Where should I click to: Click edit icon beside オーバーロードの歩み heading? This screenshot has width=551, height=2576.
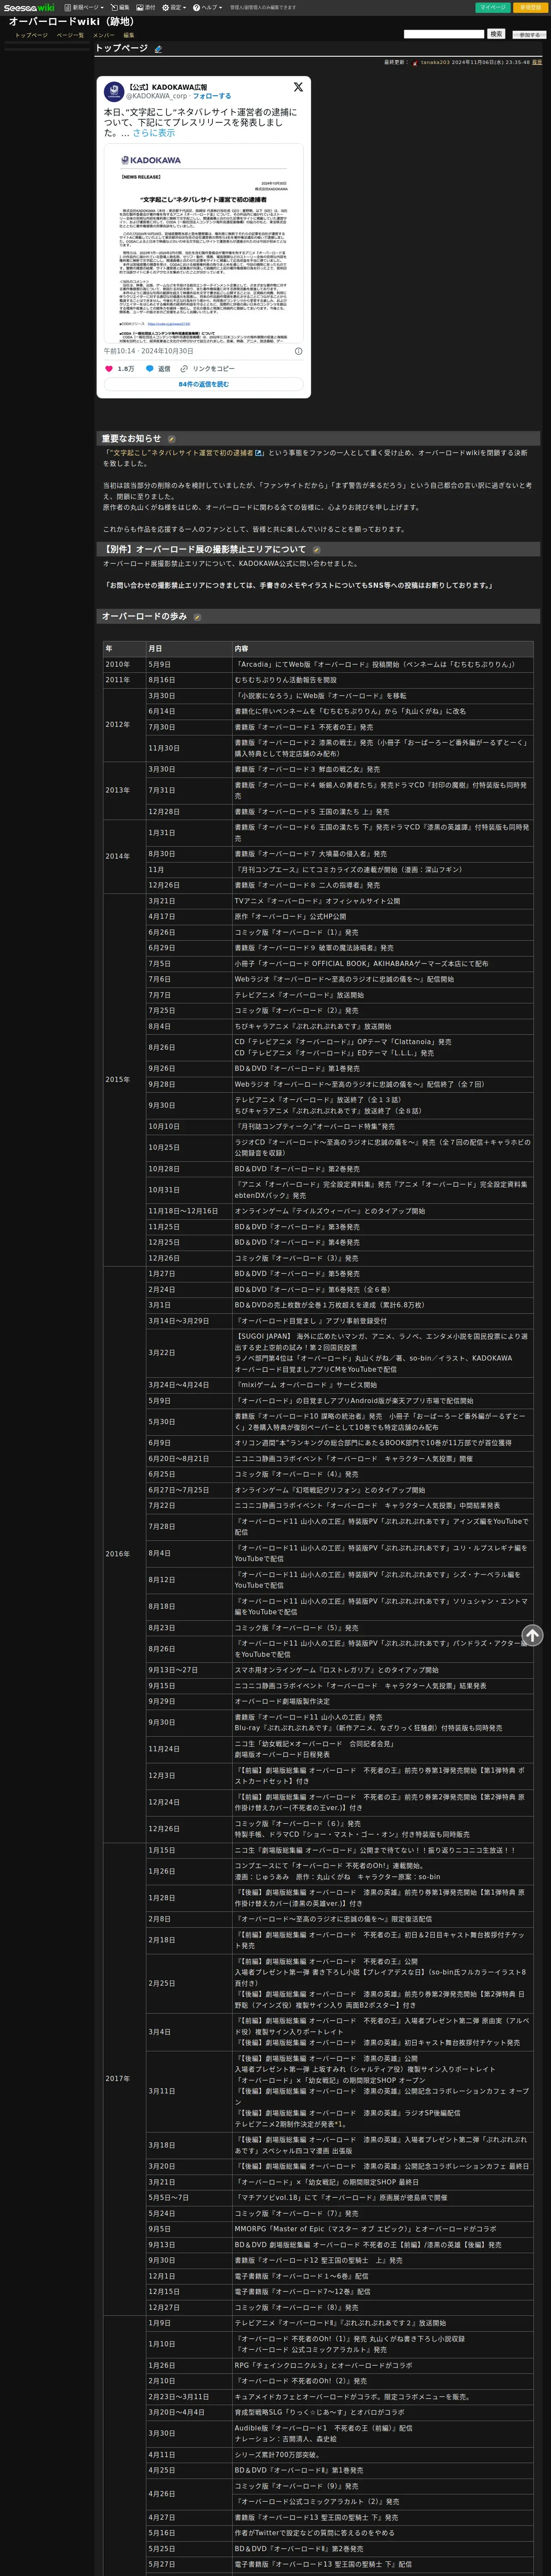pos(197,617)
